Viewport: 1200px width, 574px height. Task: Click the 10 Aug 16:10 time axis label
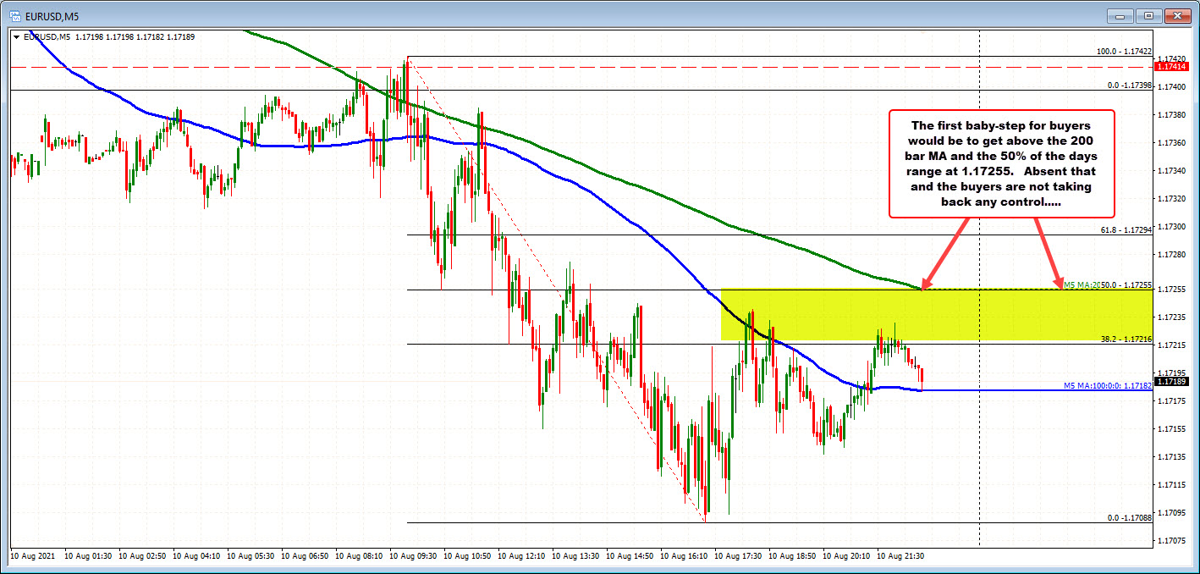click(685, 556)
